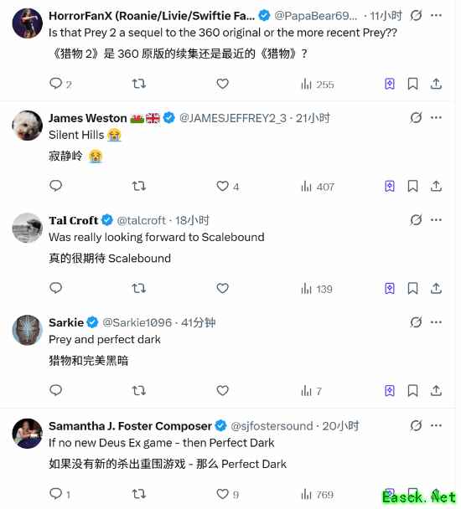The width and height of the screenshot is (461, 509).
Task: Expand more menu on Samantha J. Foster's tweet
Action: coord(436,425)
